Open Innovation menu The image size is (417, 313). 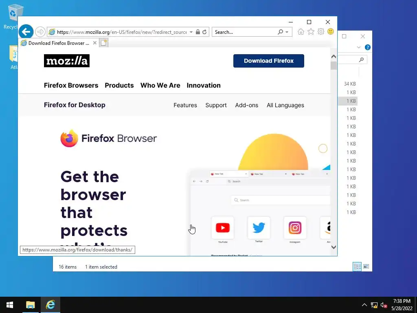point(204,86)
